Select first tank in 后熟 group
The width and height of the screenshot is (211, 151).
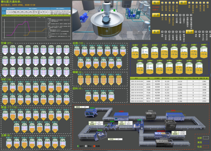pyautogui.click(x=77, y=51)
